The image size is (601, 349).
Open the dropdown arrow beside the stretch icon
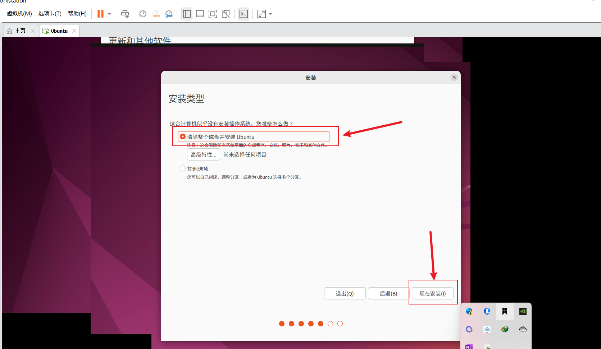point(270,14)
